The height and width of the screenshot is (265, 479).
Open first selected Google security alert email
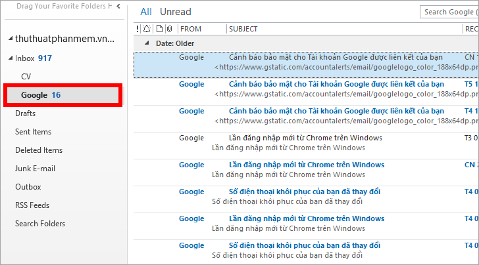tap(306, 64)
